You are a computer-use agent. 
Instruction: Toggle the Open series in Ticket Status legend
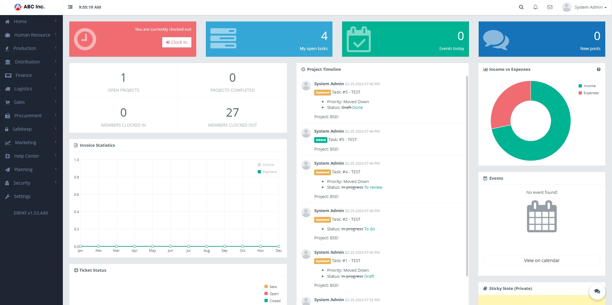click(271, 294)
